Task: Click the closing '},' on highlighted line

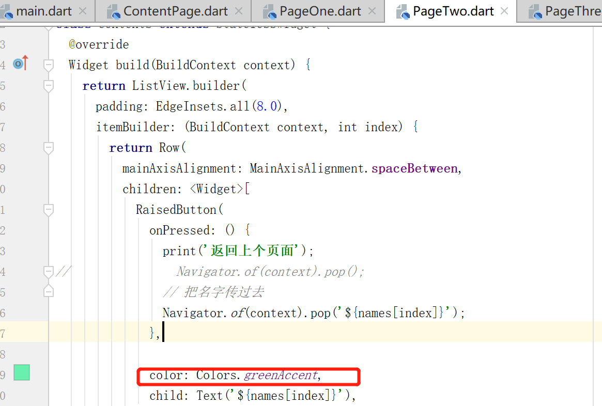Action: click(x=155, y=332)
